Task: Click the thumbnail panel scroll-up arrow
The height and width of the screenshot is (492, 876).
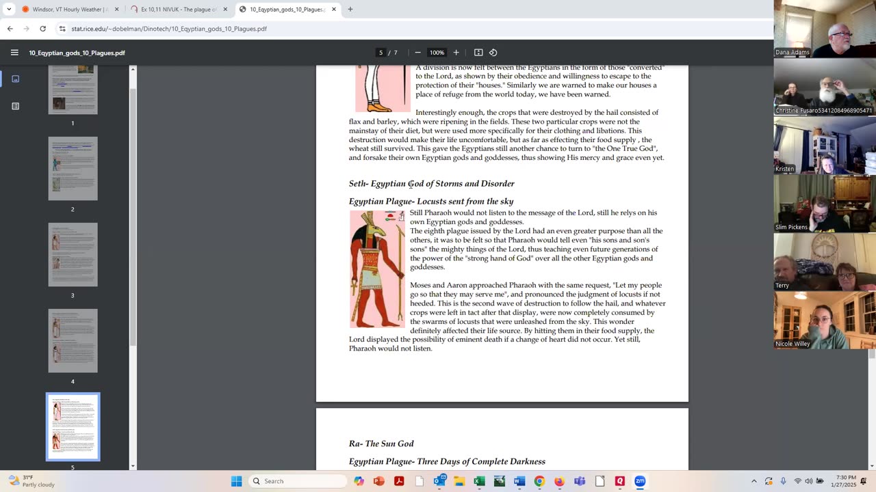Action: click(133, 69)
